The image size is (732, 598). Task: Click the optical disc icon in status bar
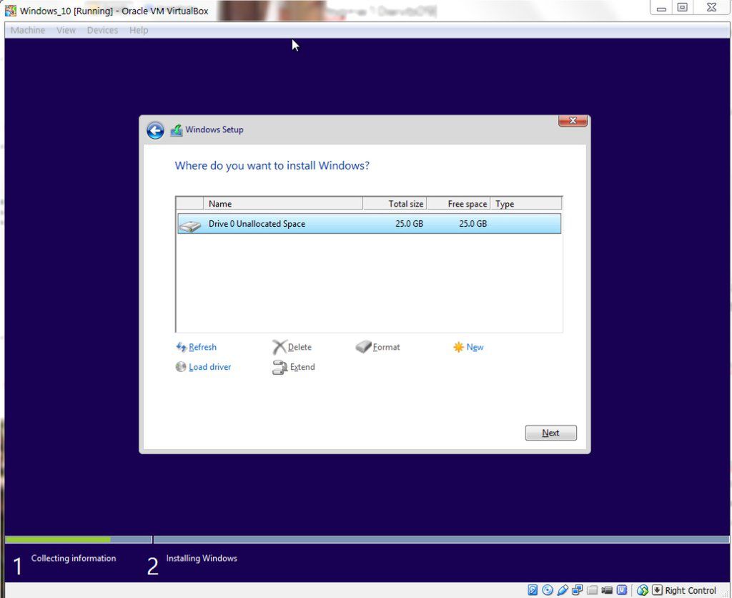pyautogui.click(x=548, y=590)
